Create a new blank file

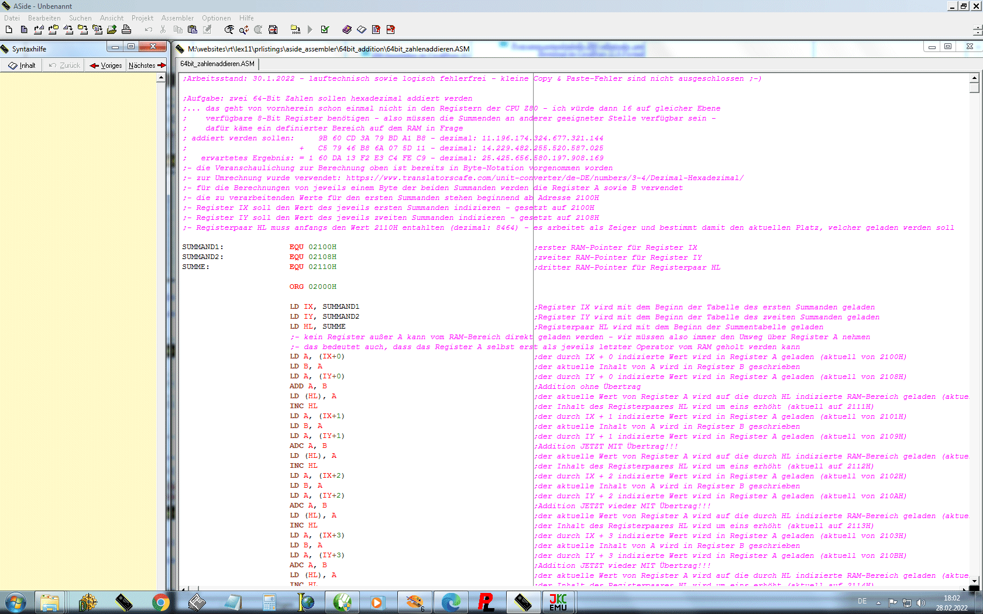click(x=9, y=29)
